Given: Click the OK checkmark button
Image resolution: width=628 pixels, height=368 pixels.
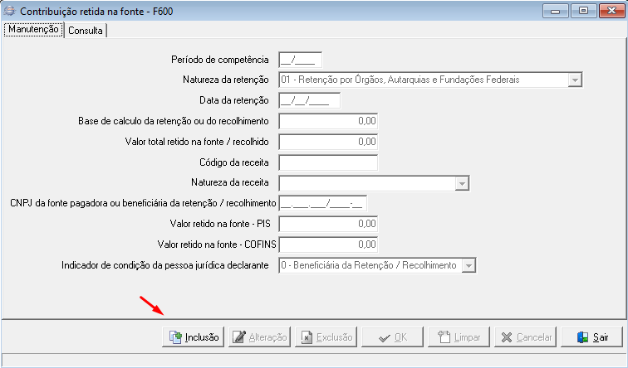Looking at the screenshot, I should pyautogui.click(x=392, y=337).
